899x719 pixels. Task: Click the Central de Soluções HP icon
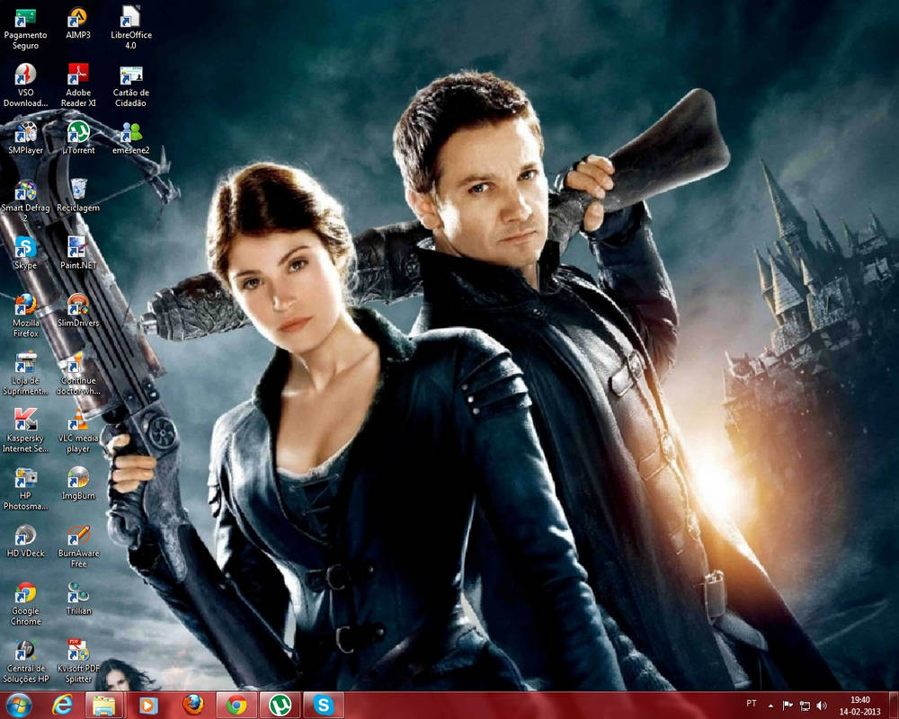25,661
